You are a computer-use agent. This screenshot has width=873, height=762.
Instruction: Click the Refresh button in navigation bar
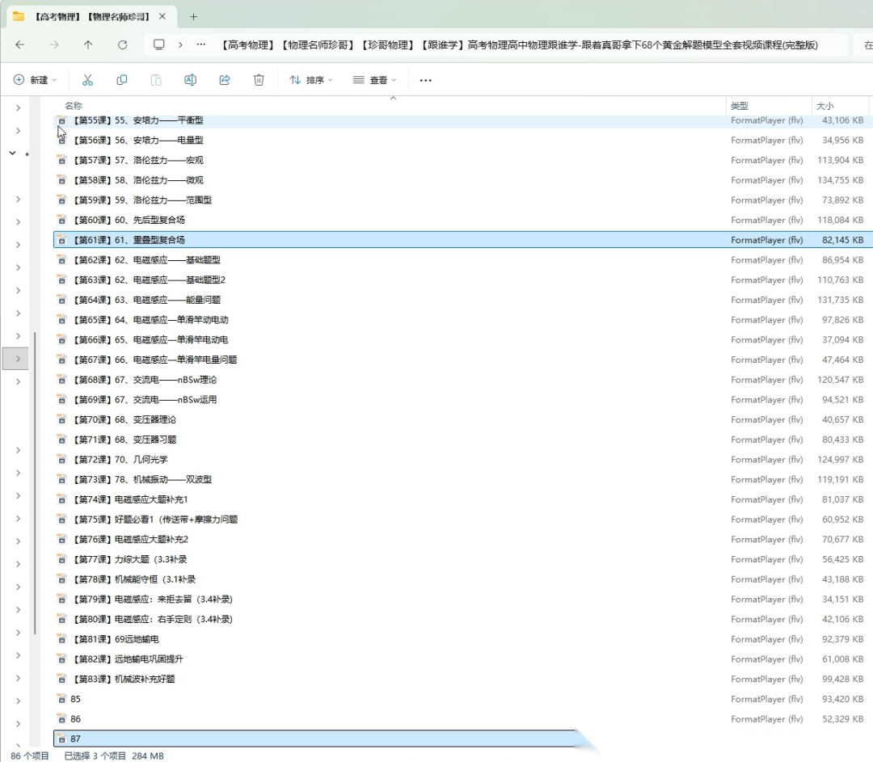[123, 45]
